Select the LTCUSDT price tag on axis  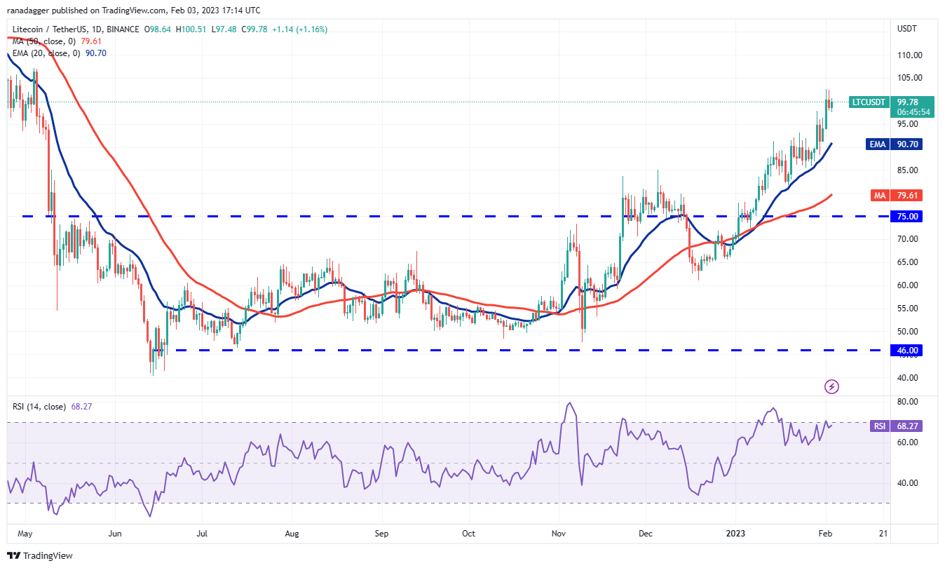pos(869,102)
